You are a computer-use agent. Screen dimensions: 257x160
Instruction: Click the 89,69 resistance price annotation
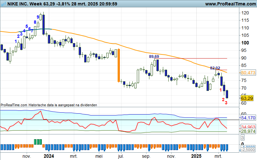(154, 56)
